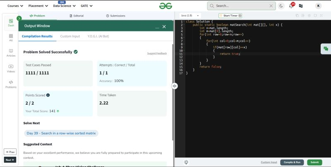
Task: Click the lightbulb hint icon
Action: 186,162
